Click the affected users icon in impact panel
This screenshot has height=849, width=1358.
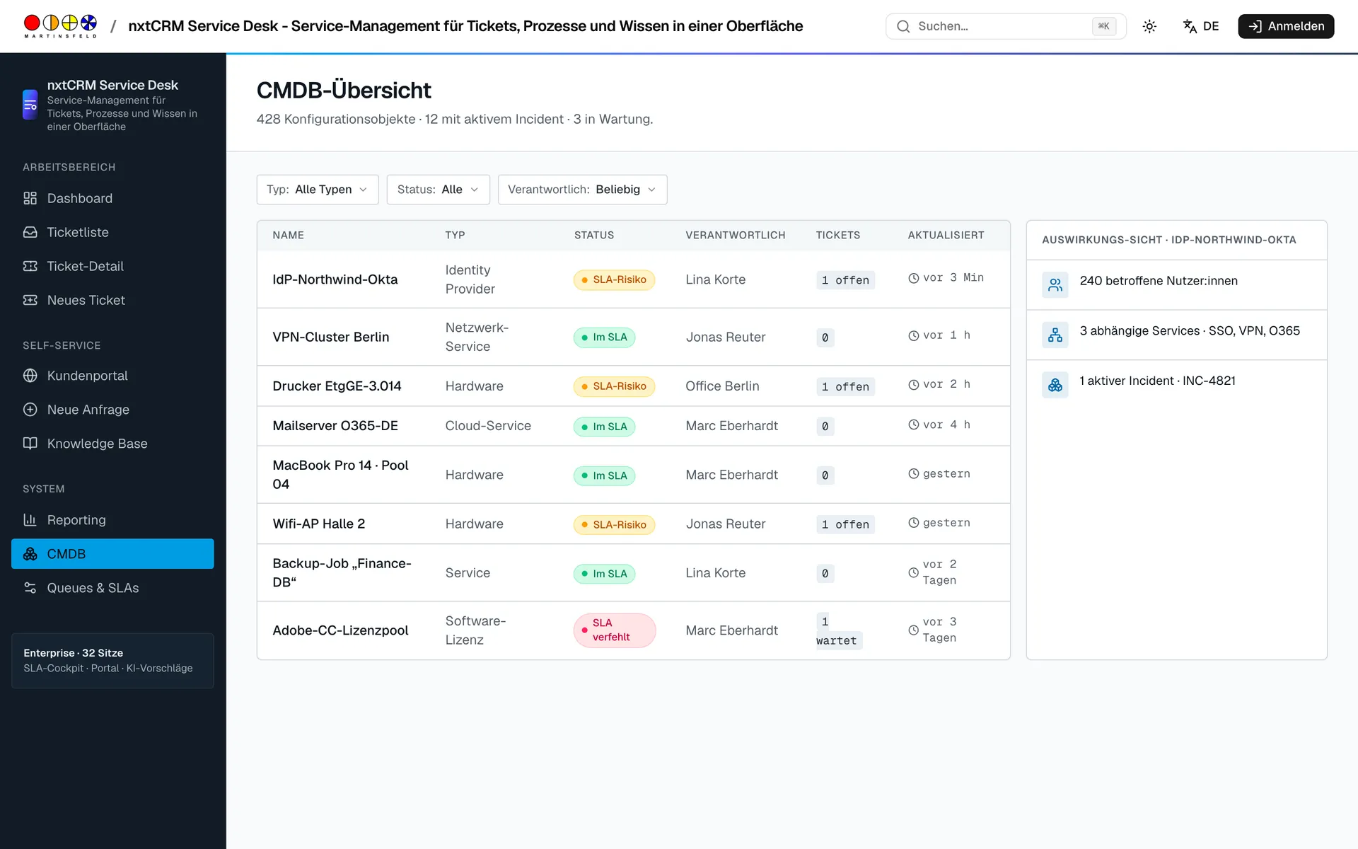tap(1055, 285)
